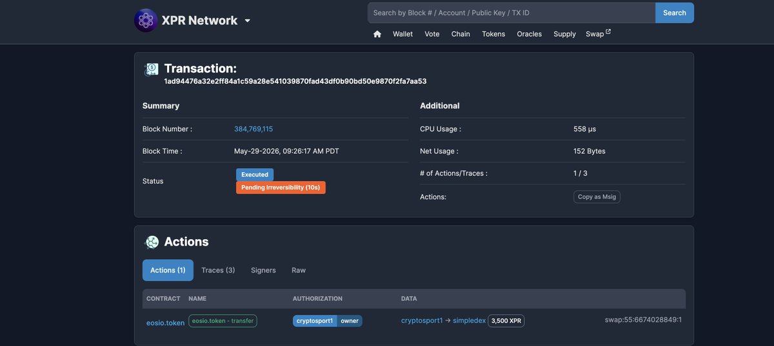Switch to the Raw tab
Screen dimensions: 774x346
pos(299,270)
